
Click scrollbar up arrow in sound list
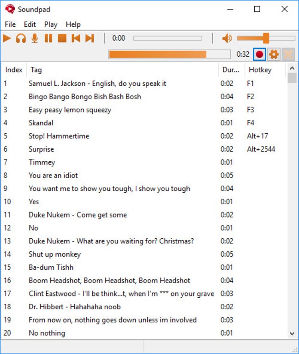pos(292,68)
